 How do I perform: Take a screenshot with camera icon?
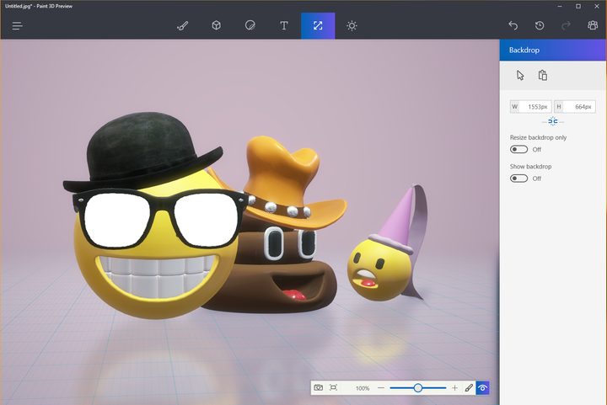tap(318, 387)
